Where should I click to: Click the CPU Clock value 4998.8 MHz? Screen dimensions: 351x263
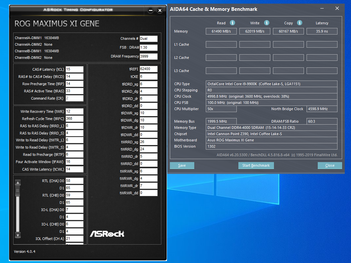tap(248, 96)
